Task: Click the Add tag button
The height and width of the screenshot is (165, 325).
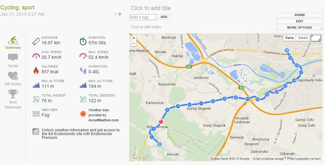Action: click(x=164, y=17)
